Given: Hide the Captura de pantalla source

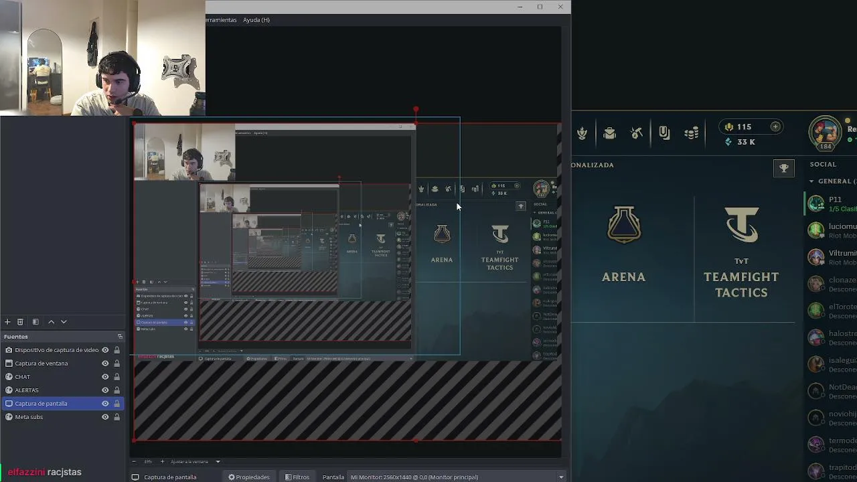Looking at the screenshot, I should (105, 404).
